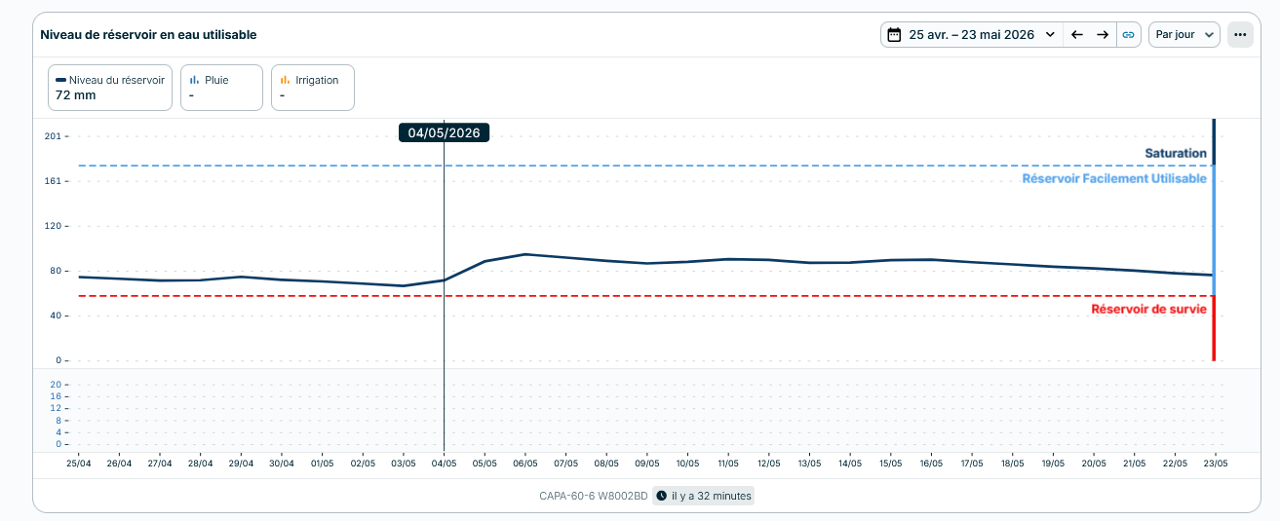Click the Pluie bar chart icon
1280x521 pixels.
pos(195,80)
